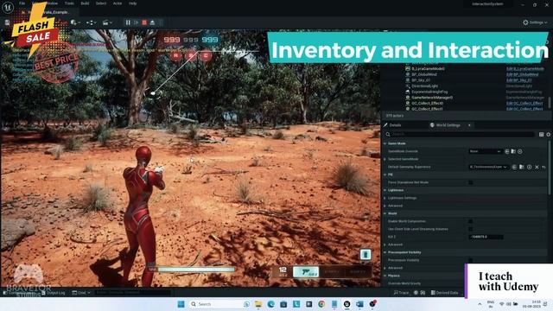Open the Cinematics toolbar dropdown
The image size is (553, 311).
107,22
